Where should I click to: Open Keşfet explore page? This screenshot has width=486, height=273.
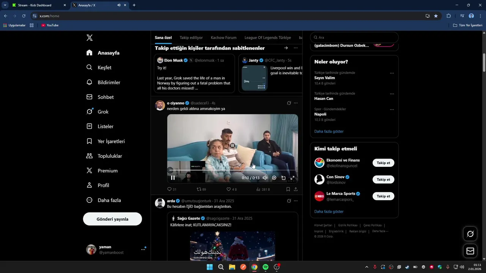[x=99, y=67]
